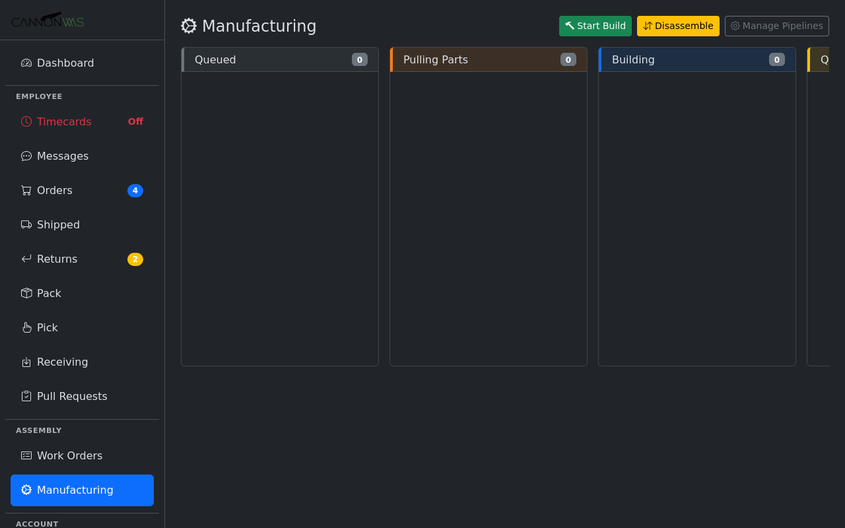Open Messages via speech bubble icon
This screenshot has width=845, height=528.
(x=26, y=156)
